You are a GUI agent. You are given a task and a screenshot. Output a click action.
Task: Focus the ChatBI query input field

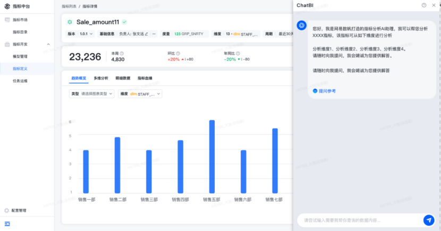tap(360, 220)
